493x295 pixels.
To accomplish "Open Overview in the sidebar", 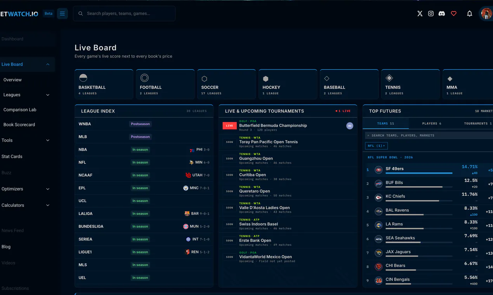I will (x=12, y=80).
